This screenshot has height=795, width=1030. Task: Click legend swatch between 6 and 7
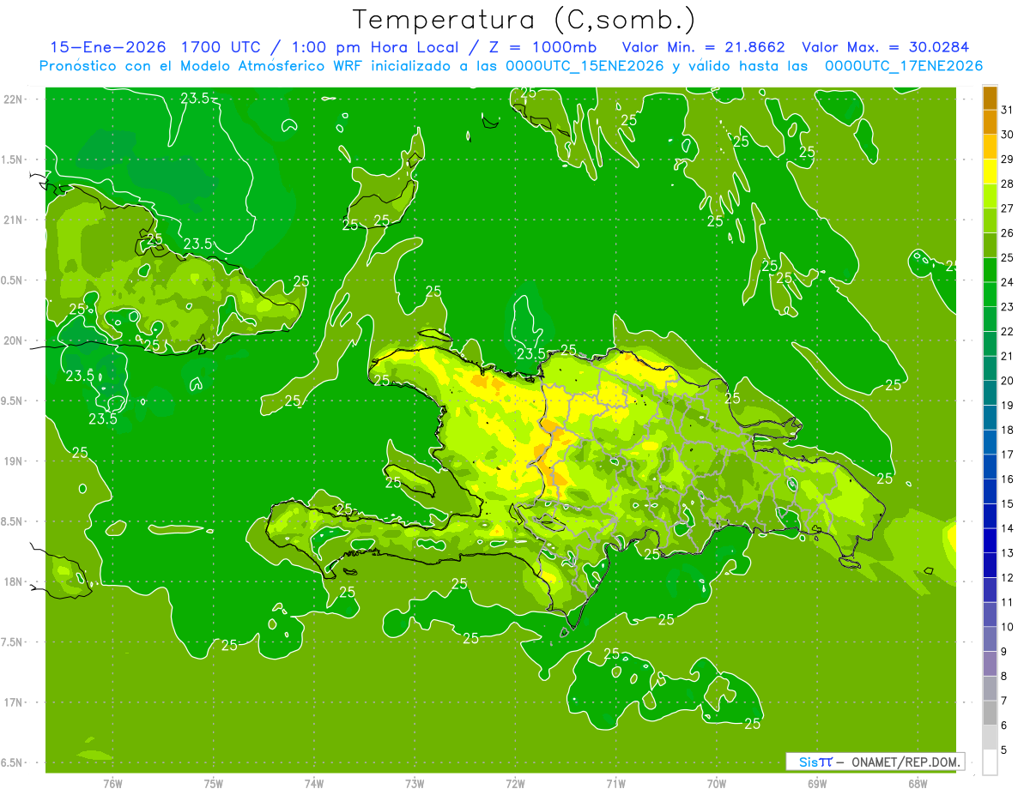pyautogui.click(x=990, y=714)
